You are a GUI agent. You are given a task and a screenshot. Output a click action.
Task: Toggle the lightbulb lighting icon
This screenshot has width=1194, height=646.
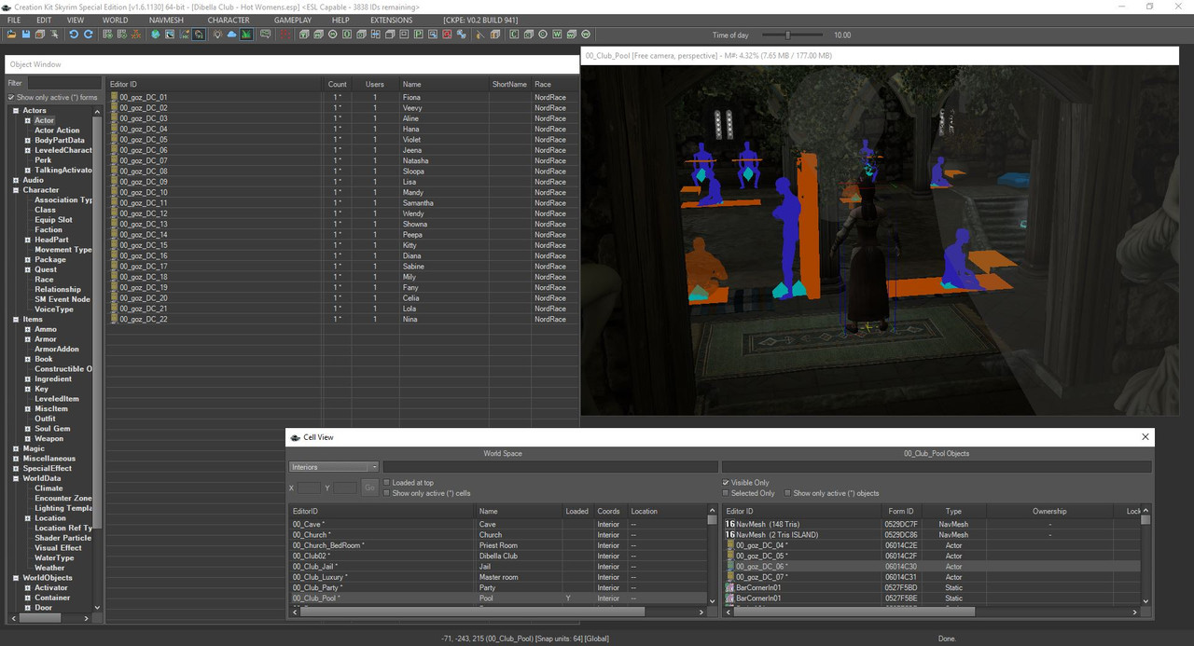(x=216, y=34)
